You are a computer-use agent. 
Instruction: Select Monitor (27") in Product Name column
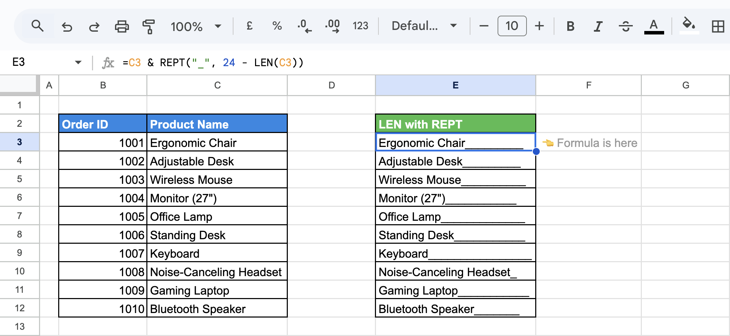[x=217, y=197]
